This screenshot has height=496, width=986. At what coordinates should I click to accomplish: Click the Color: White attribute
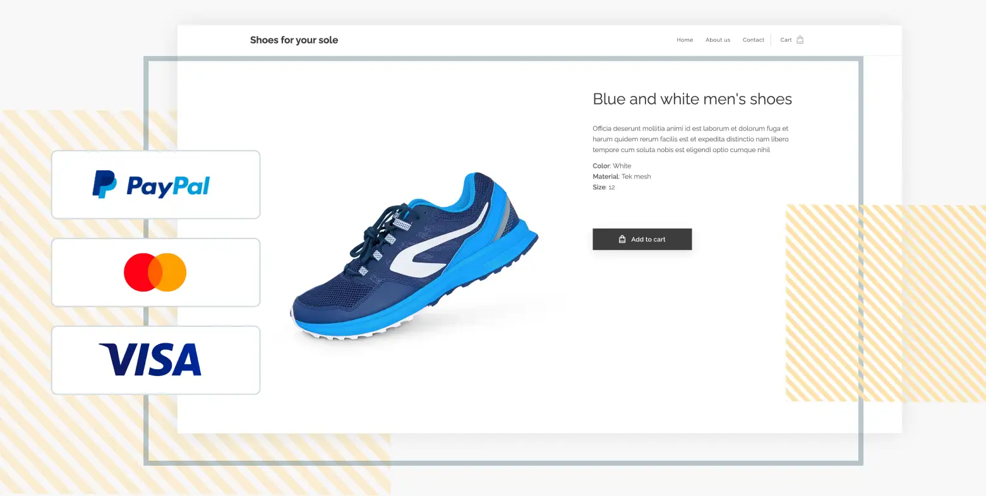(x=611, y=166)
